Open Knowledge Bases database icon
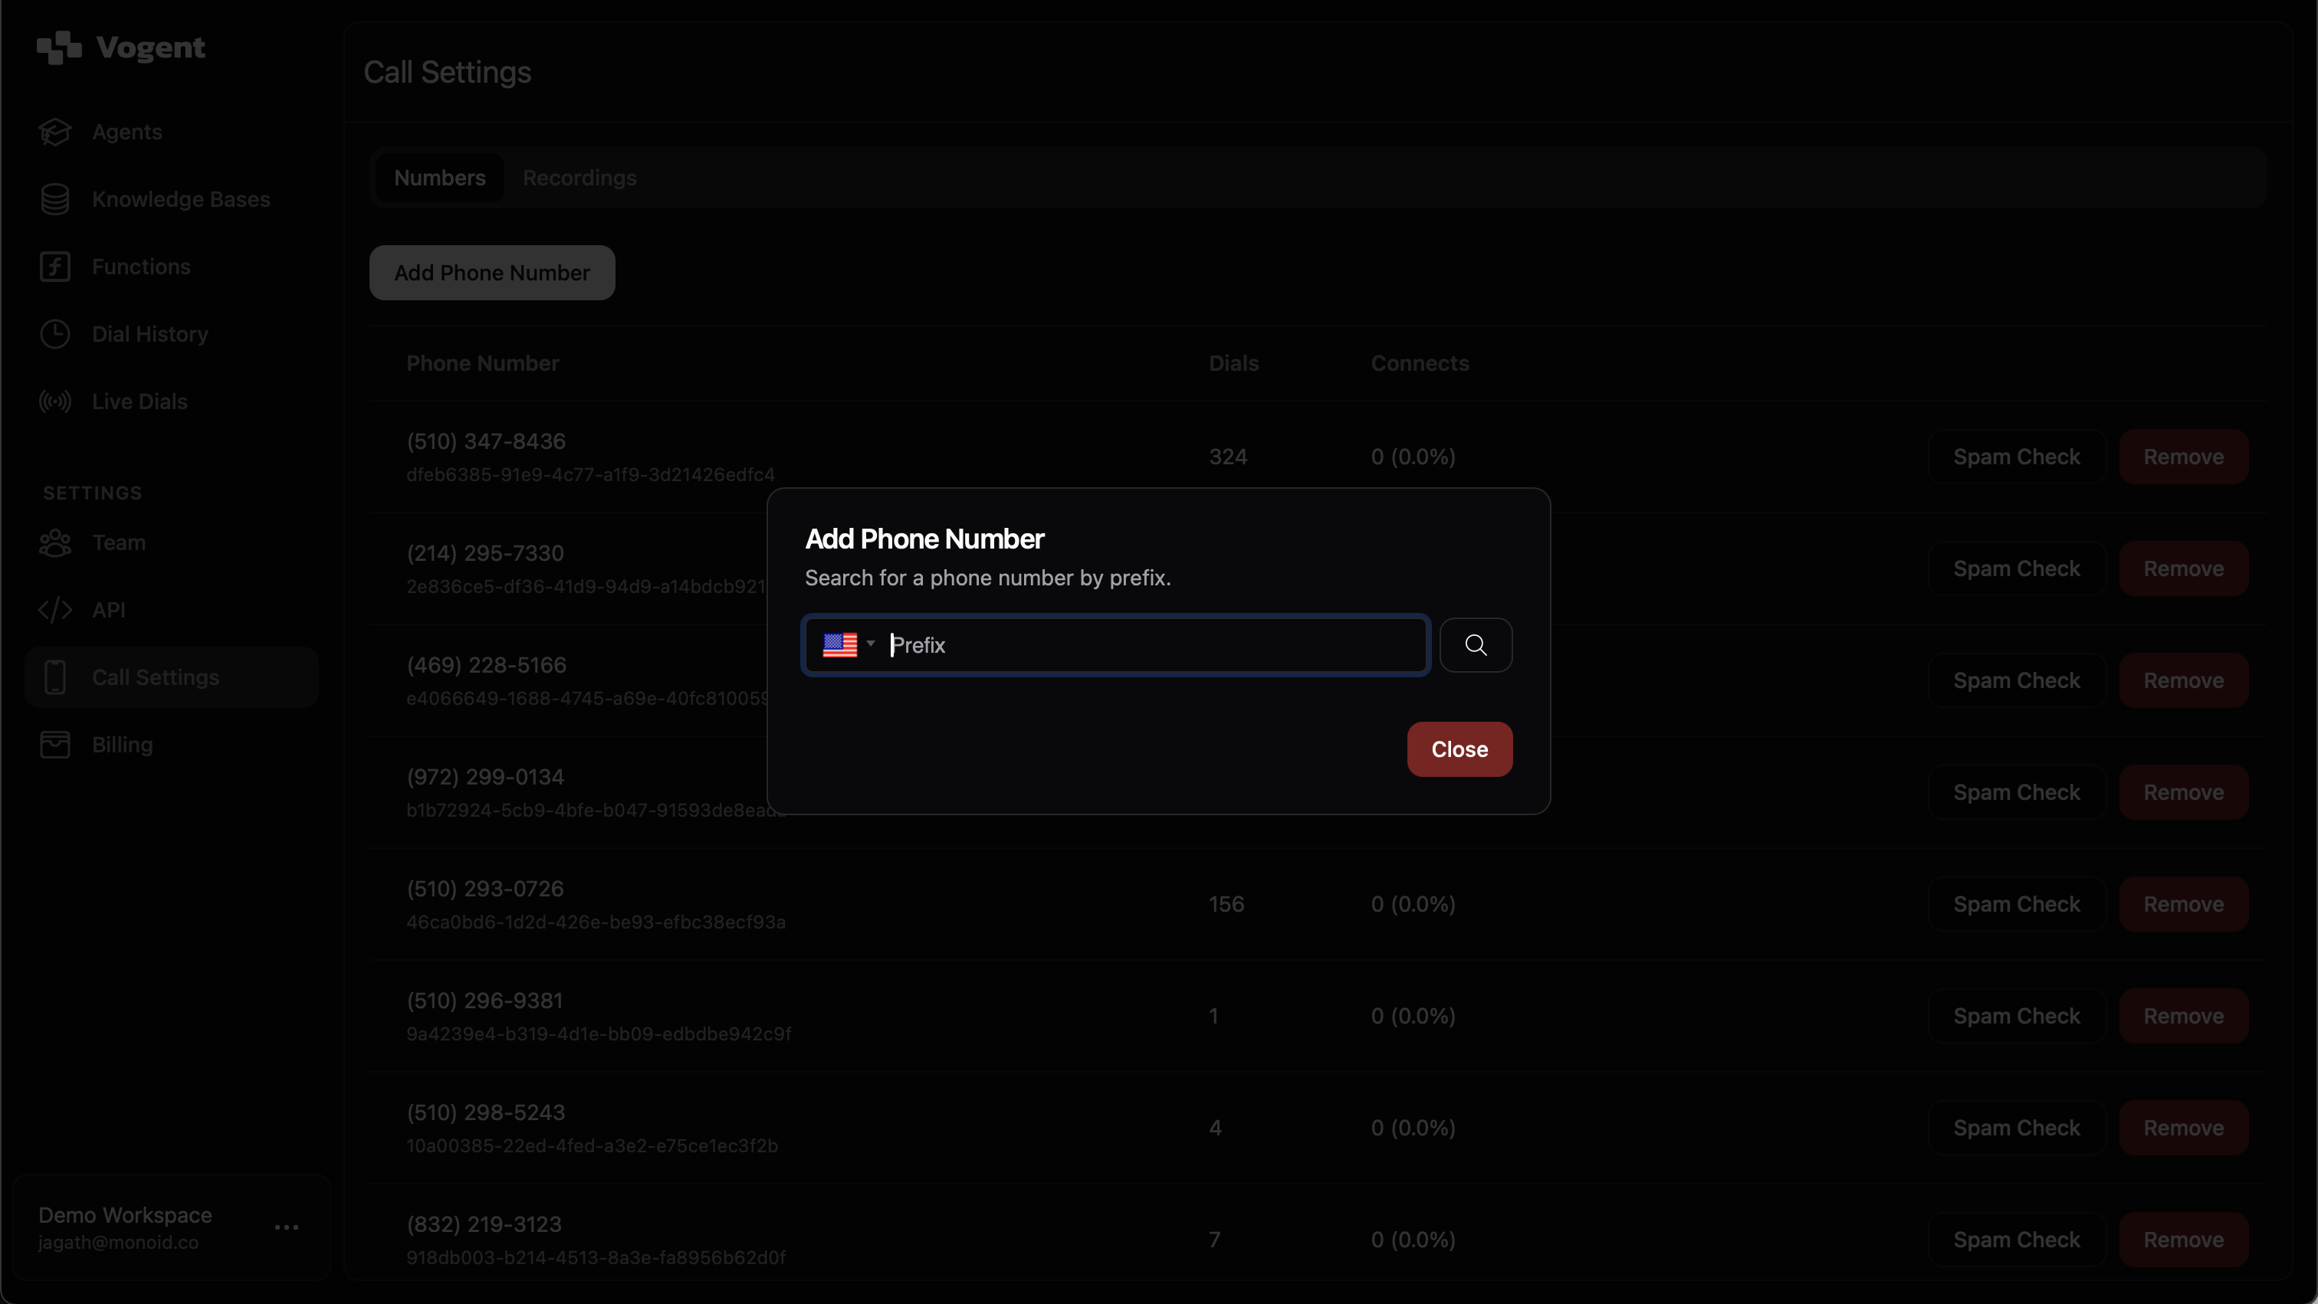The image size is (2318, 1304). coord(55,200)
